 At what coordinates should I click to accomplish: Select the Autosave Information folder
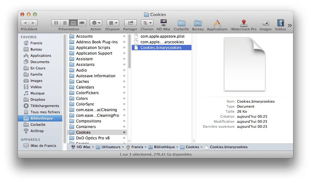point(97,76)
